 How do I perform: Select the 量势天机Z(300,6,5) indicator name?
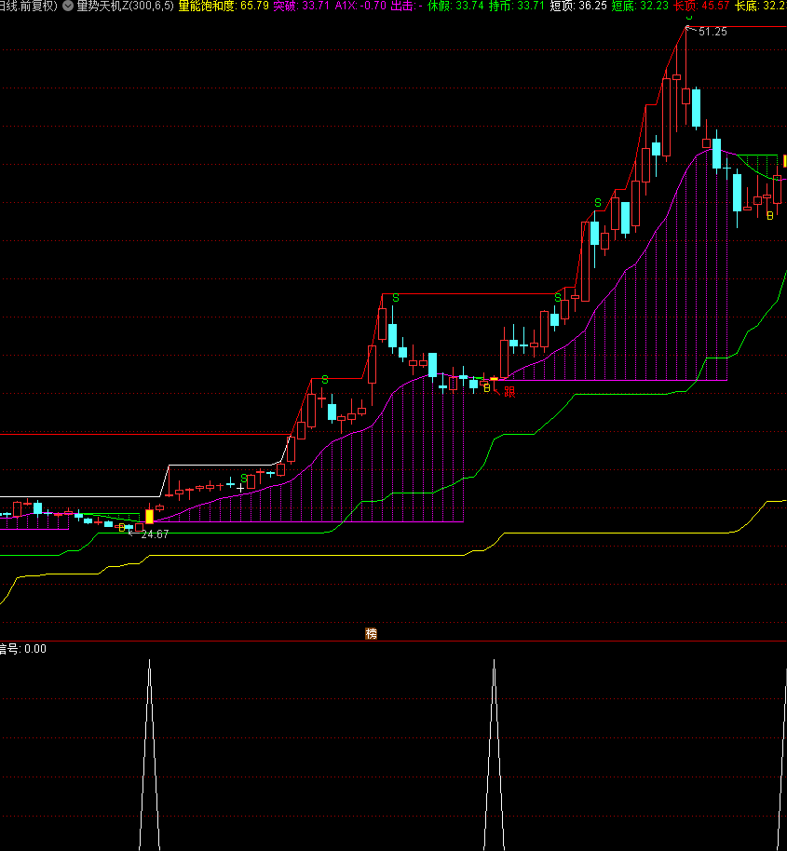point(126,6)
